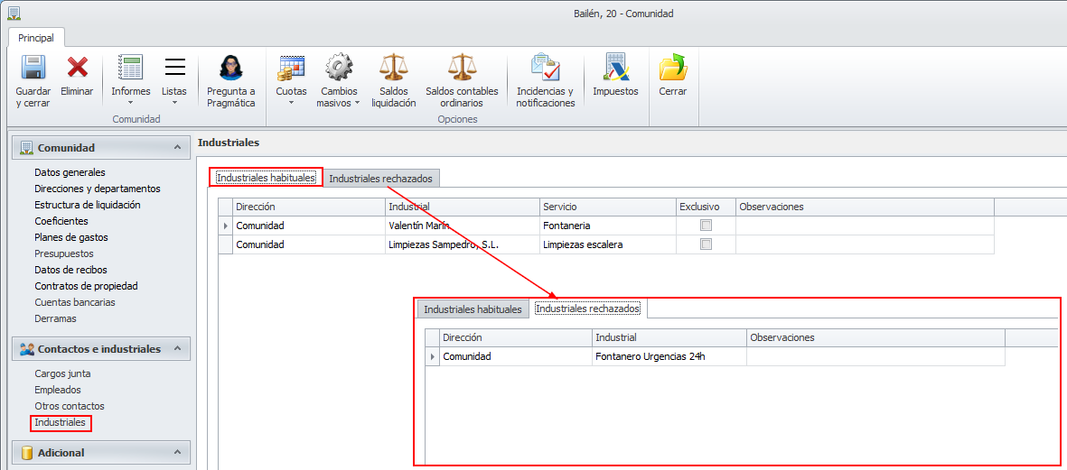
Task: Click the Impuestos icon
Action: (616, 68)
